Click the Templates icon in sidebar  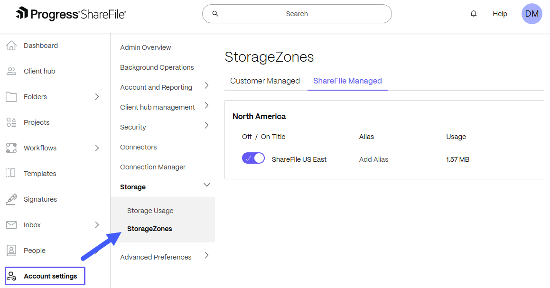pos(10,173)
